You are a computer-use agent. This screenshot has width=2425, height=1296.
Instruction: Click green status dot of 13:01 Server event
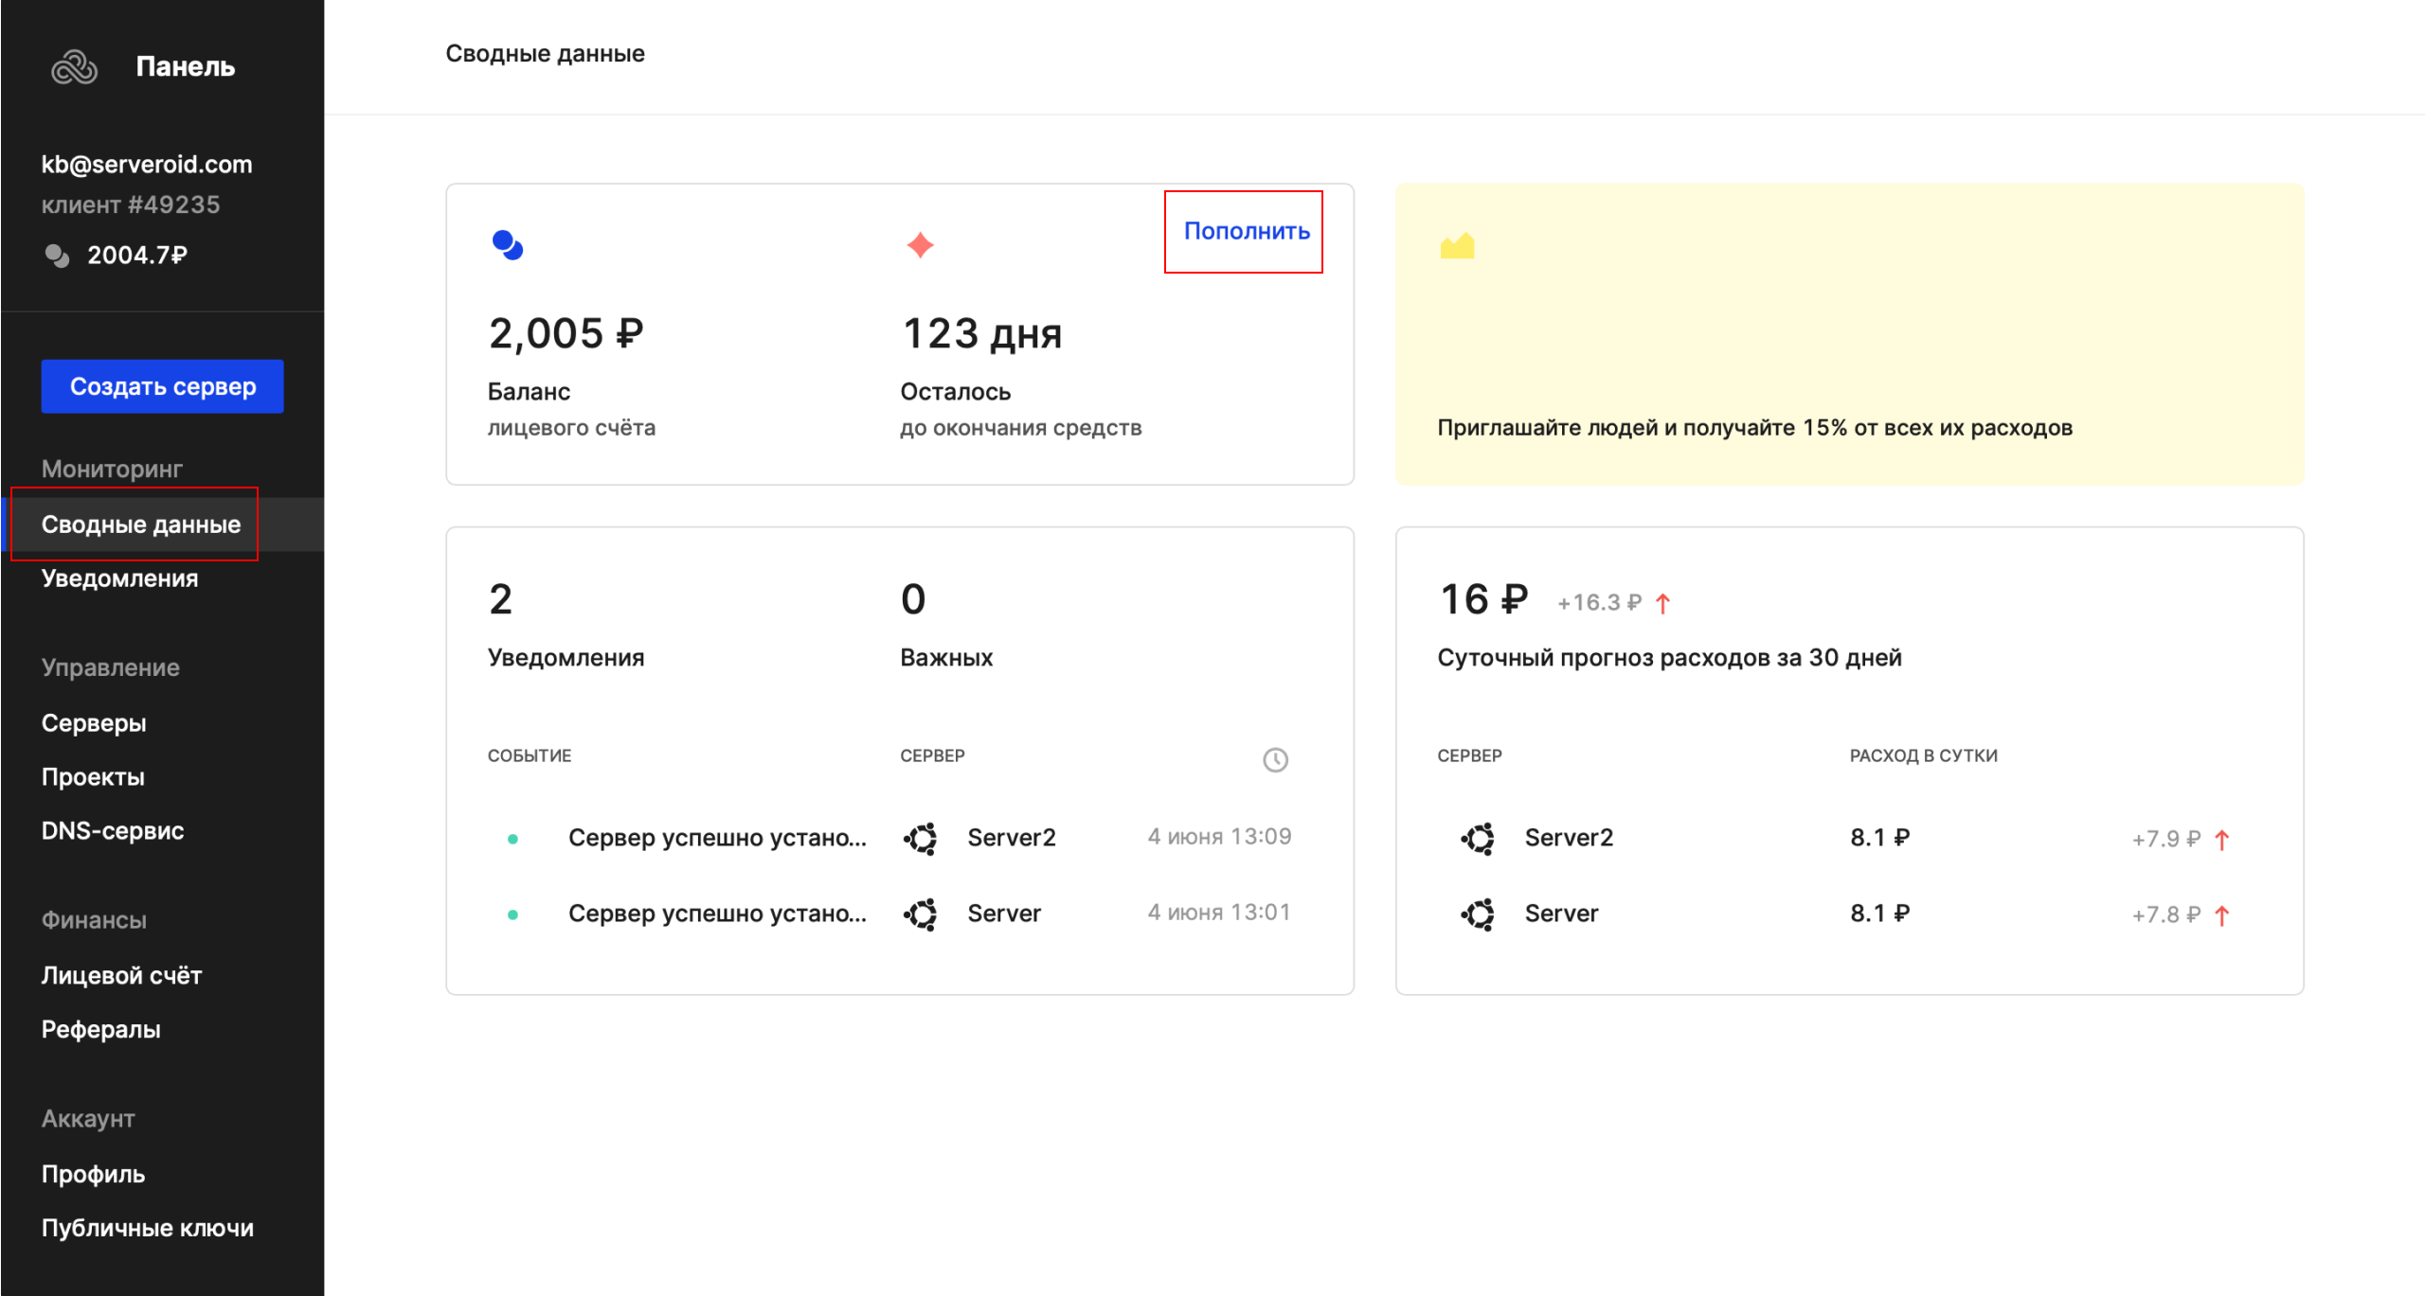pos(512,914)
